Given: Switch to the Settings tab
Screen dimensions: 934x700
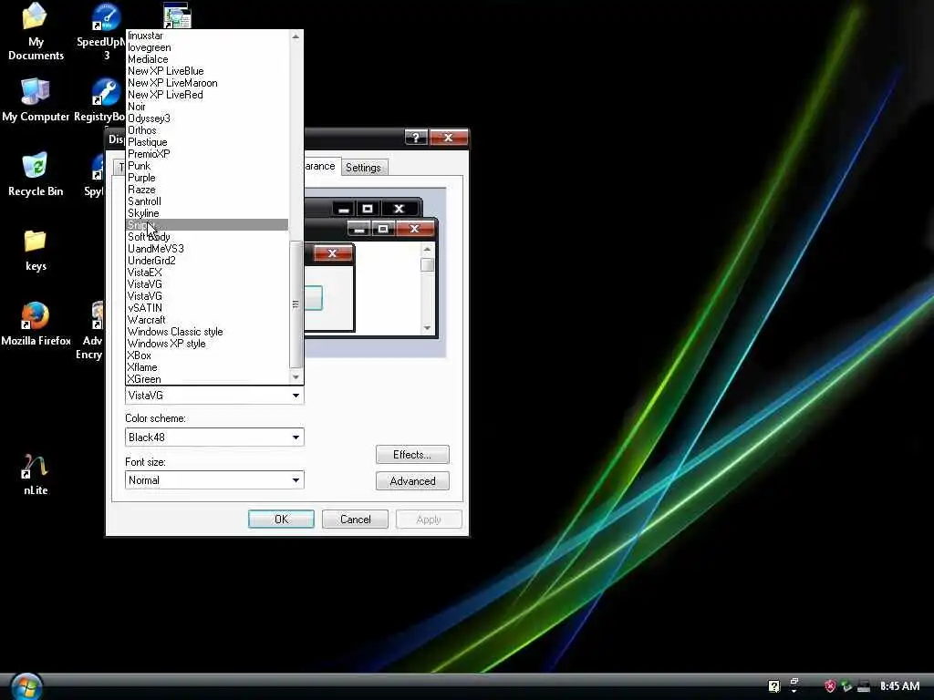Looking at the screenshot, I should (363, 168).
